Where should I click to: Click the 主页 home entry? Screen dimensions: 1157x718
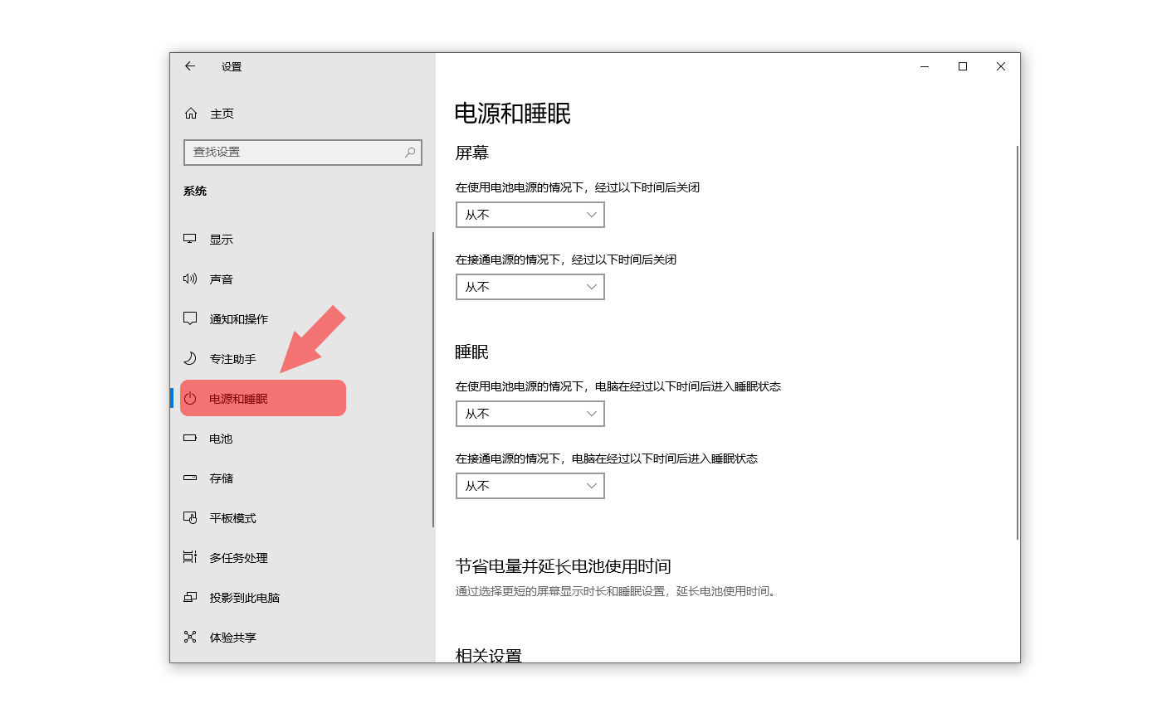220,114
